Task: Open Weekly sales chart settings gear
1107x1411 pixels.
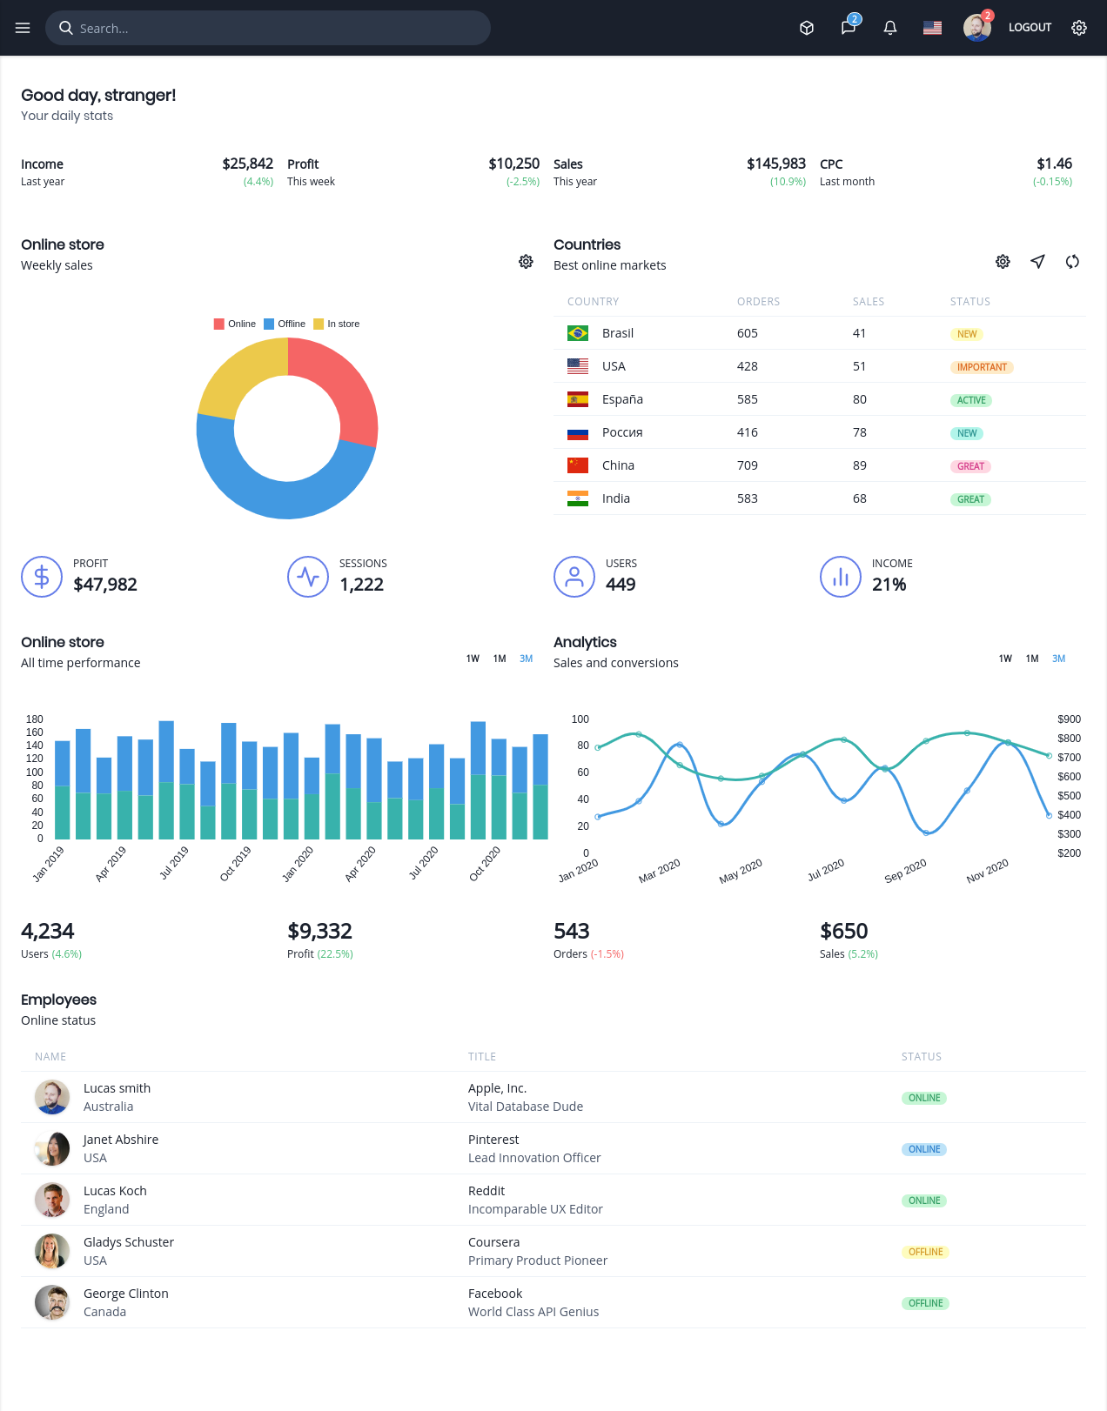Action: tap(526, 261)
